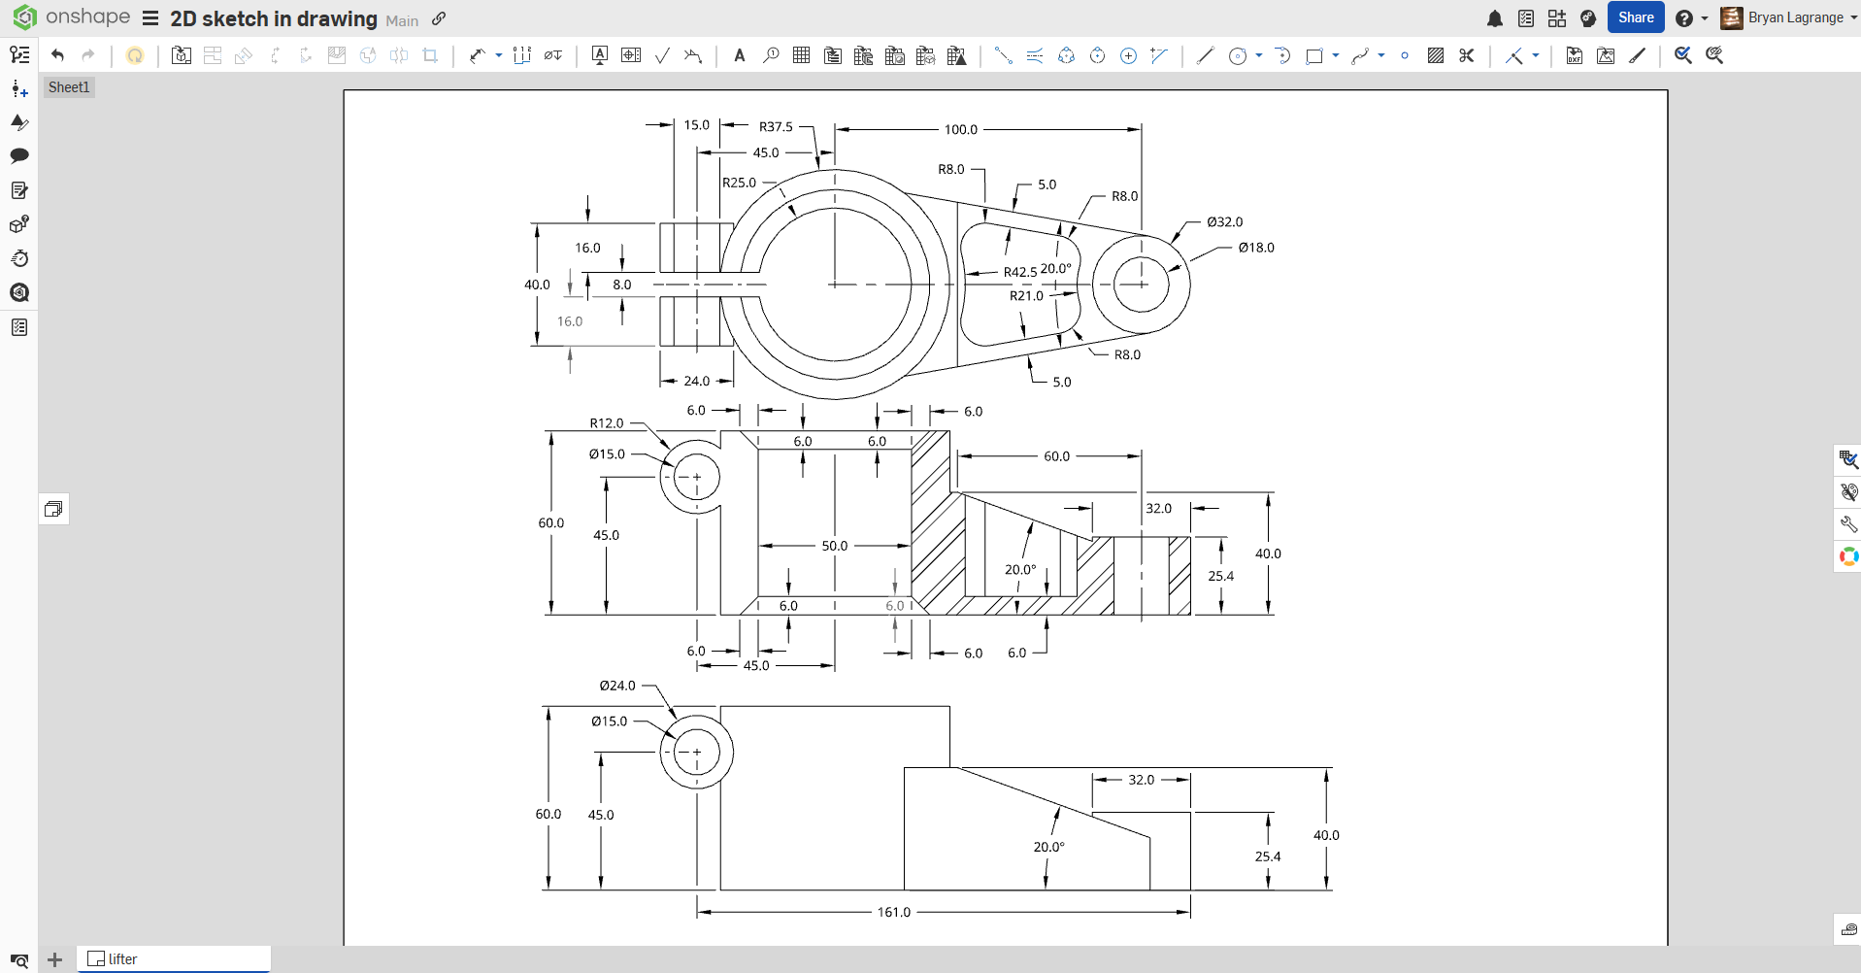The width and height of the screenshot is (1861, 973).
Task: Select the text note 'A' tool
Action: tap(739, 55)
